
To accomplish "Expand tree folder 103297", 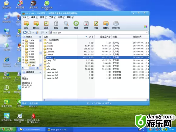I will [23, 60].
